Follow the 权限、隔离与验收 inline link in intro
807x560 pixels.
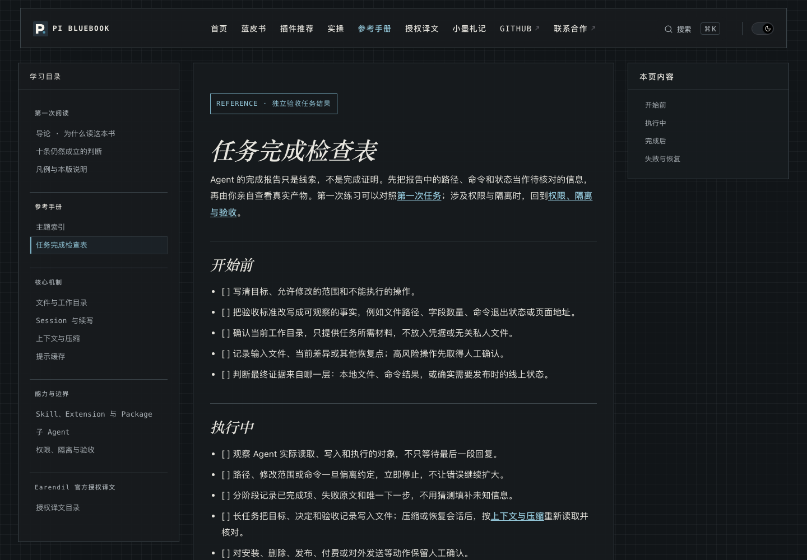[570, 196]
